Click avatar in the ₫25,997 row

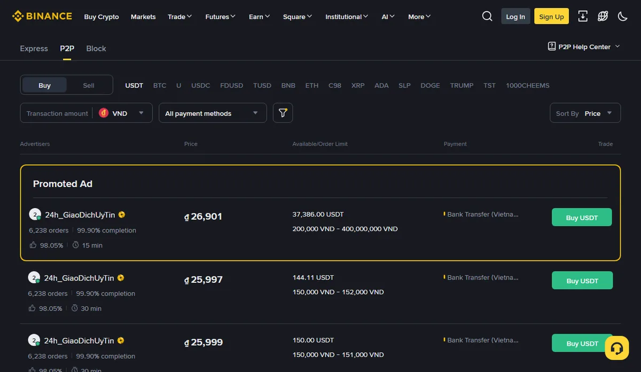click(x=34, y=278)
